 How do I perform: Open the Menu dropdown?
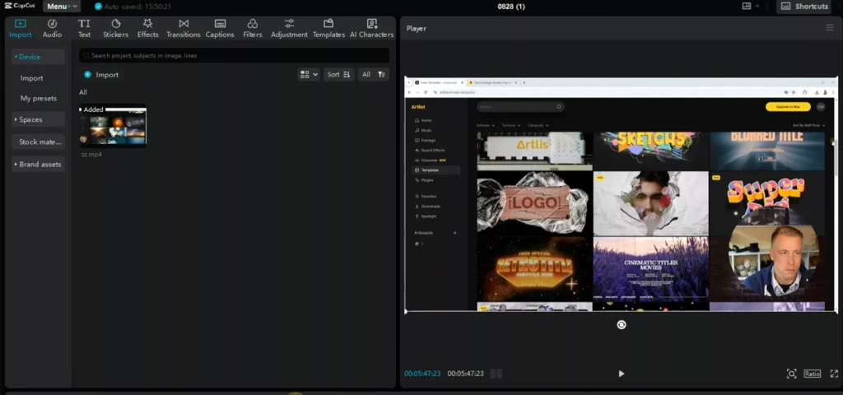[x=62, y=7]
